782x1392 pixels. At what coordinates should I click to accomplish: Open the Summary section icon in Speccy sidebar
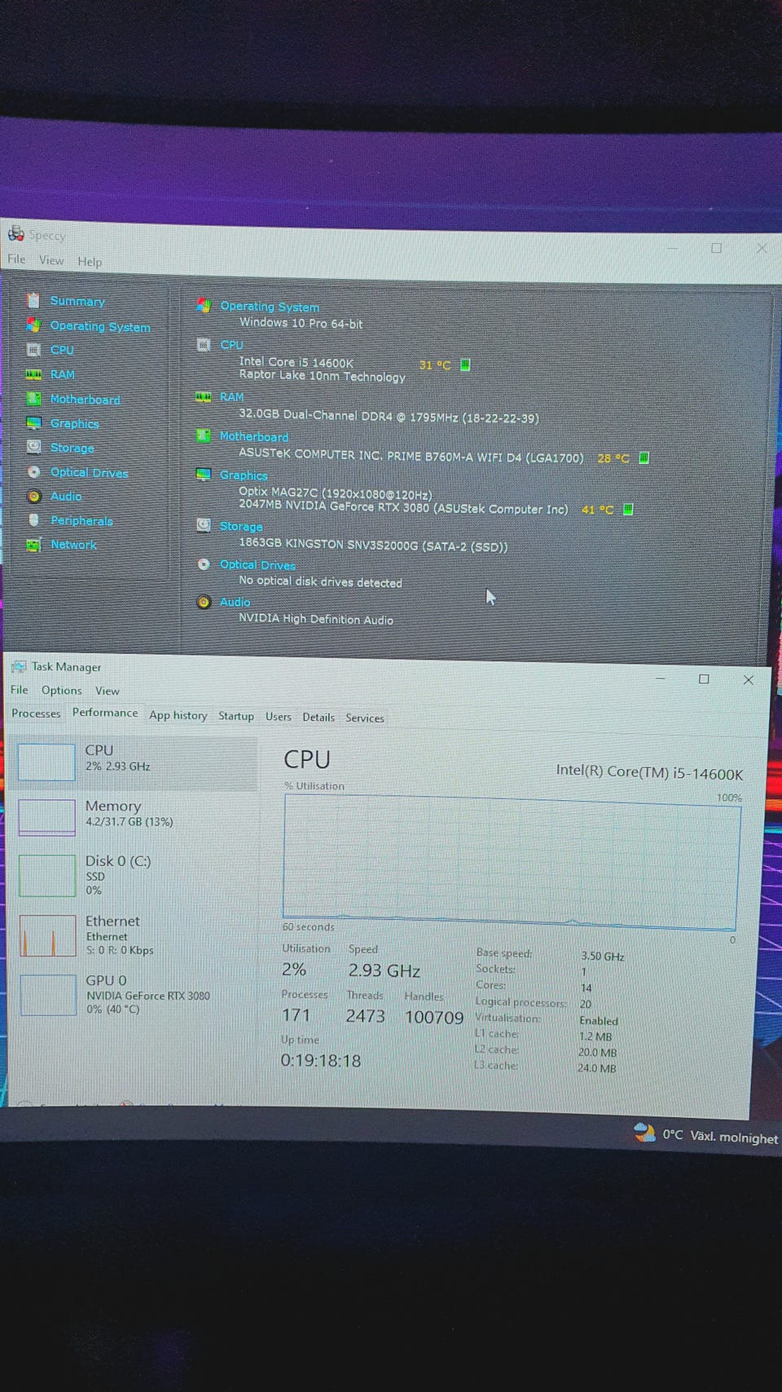tap(33, 300)
